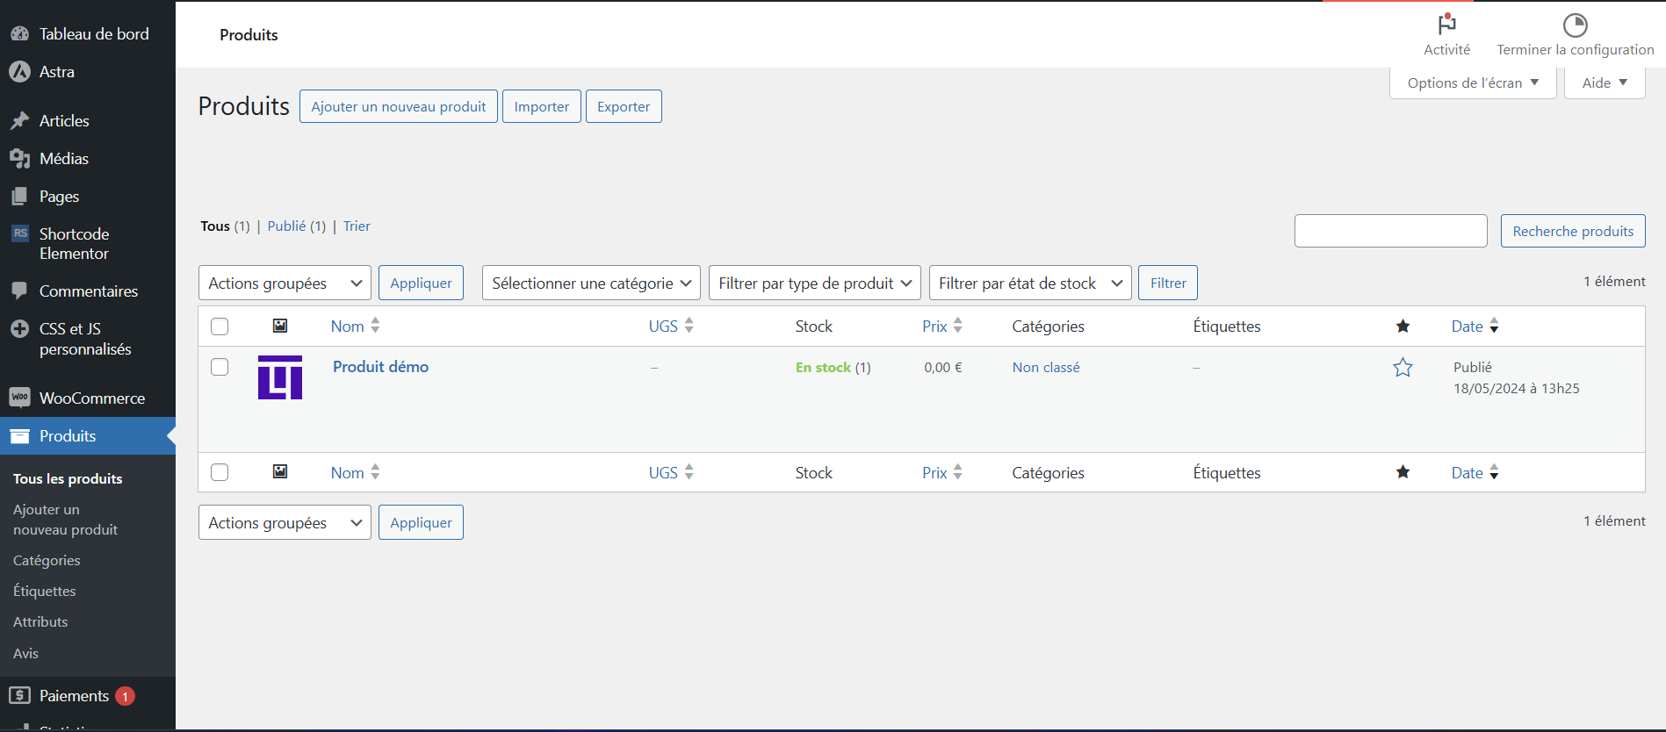Click the En stock (1) status text
Screen dimensions: 1666x732
833,368
